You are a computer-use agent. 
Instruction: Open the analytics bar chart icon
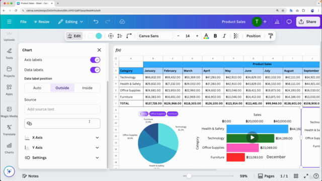(277, 22)
